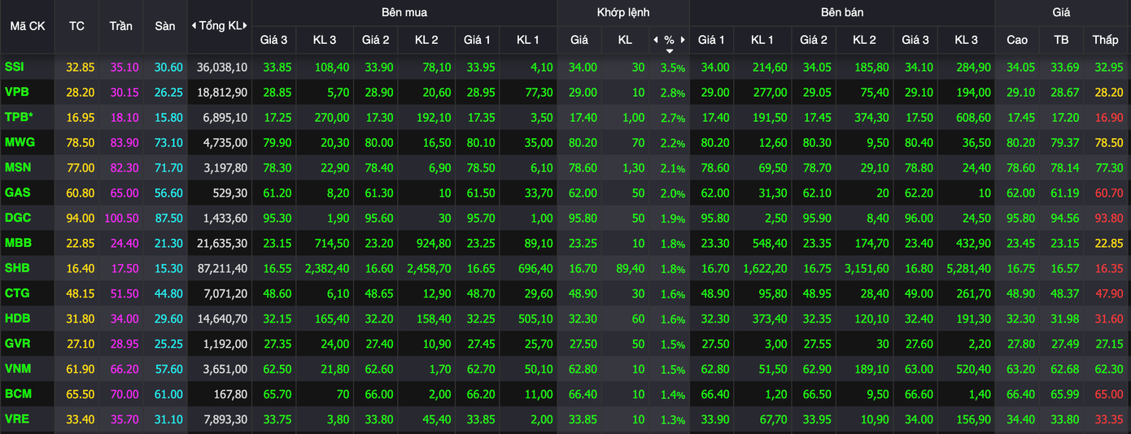Select Khớp lệnh header section
The image size is (1131, 434).
pyautogui.click(x=622, y=12)
